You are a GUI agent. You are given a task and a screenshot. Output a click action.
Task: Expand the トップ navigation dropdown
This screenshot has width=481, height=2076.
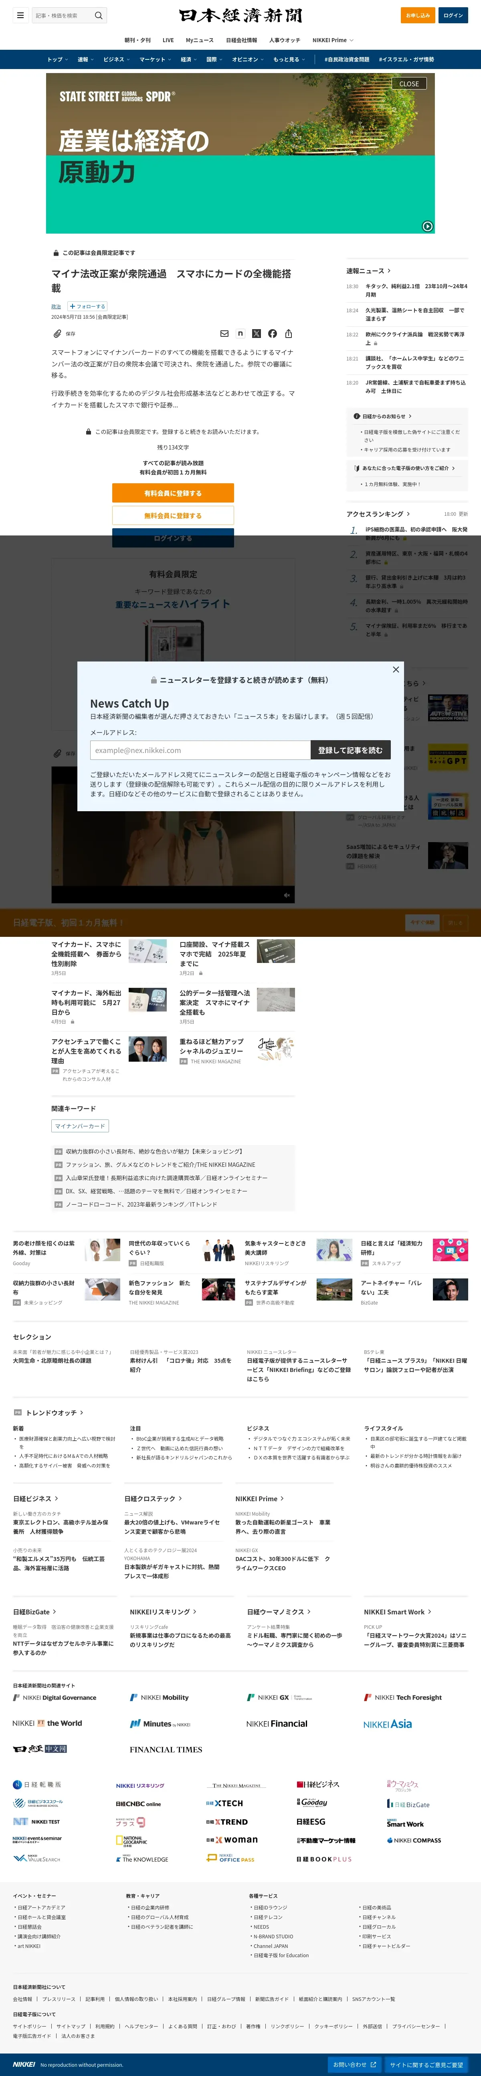tap(57, 59)
